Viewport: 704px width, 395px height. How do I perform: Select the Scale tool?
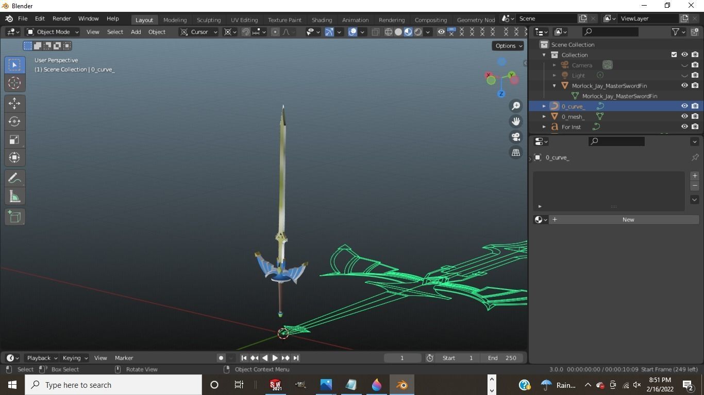(x=14, y=139)
